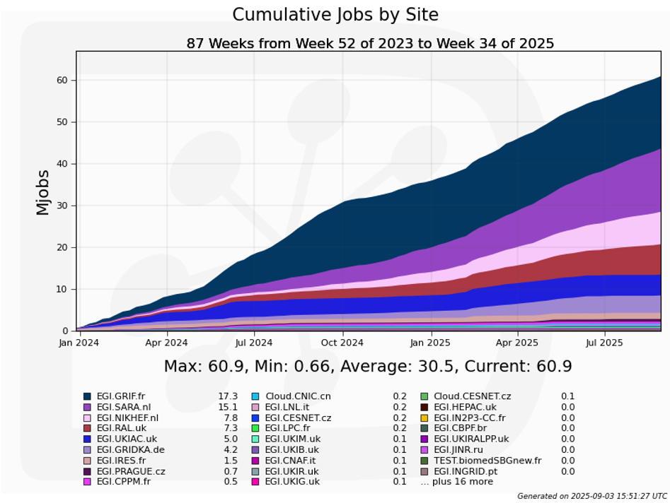
Task: Click the TEST.biomedSBGnew.fr legend label
Action: [x=487, y=461]
